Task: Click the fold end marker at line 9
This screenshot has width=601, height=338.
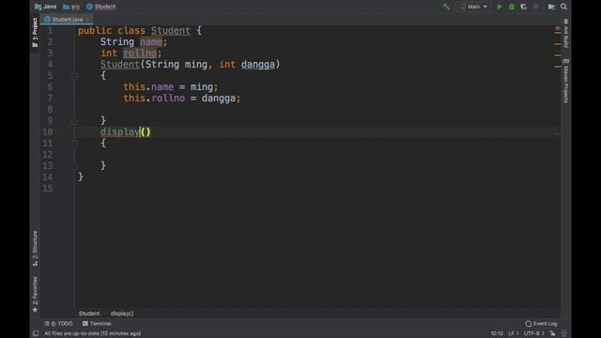Action: click(x=74, y=121)
